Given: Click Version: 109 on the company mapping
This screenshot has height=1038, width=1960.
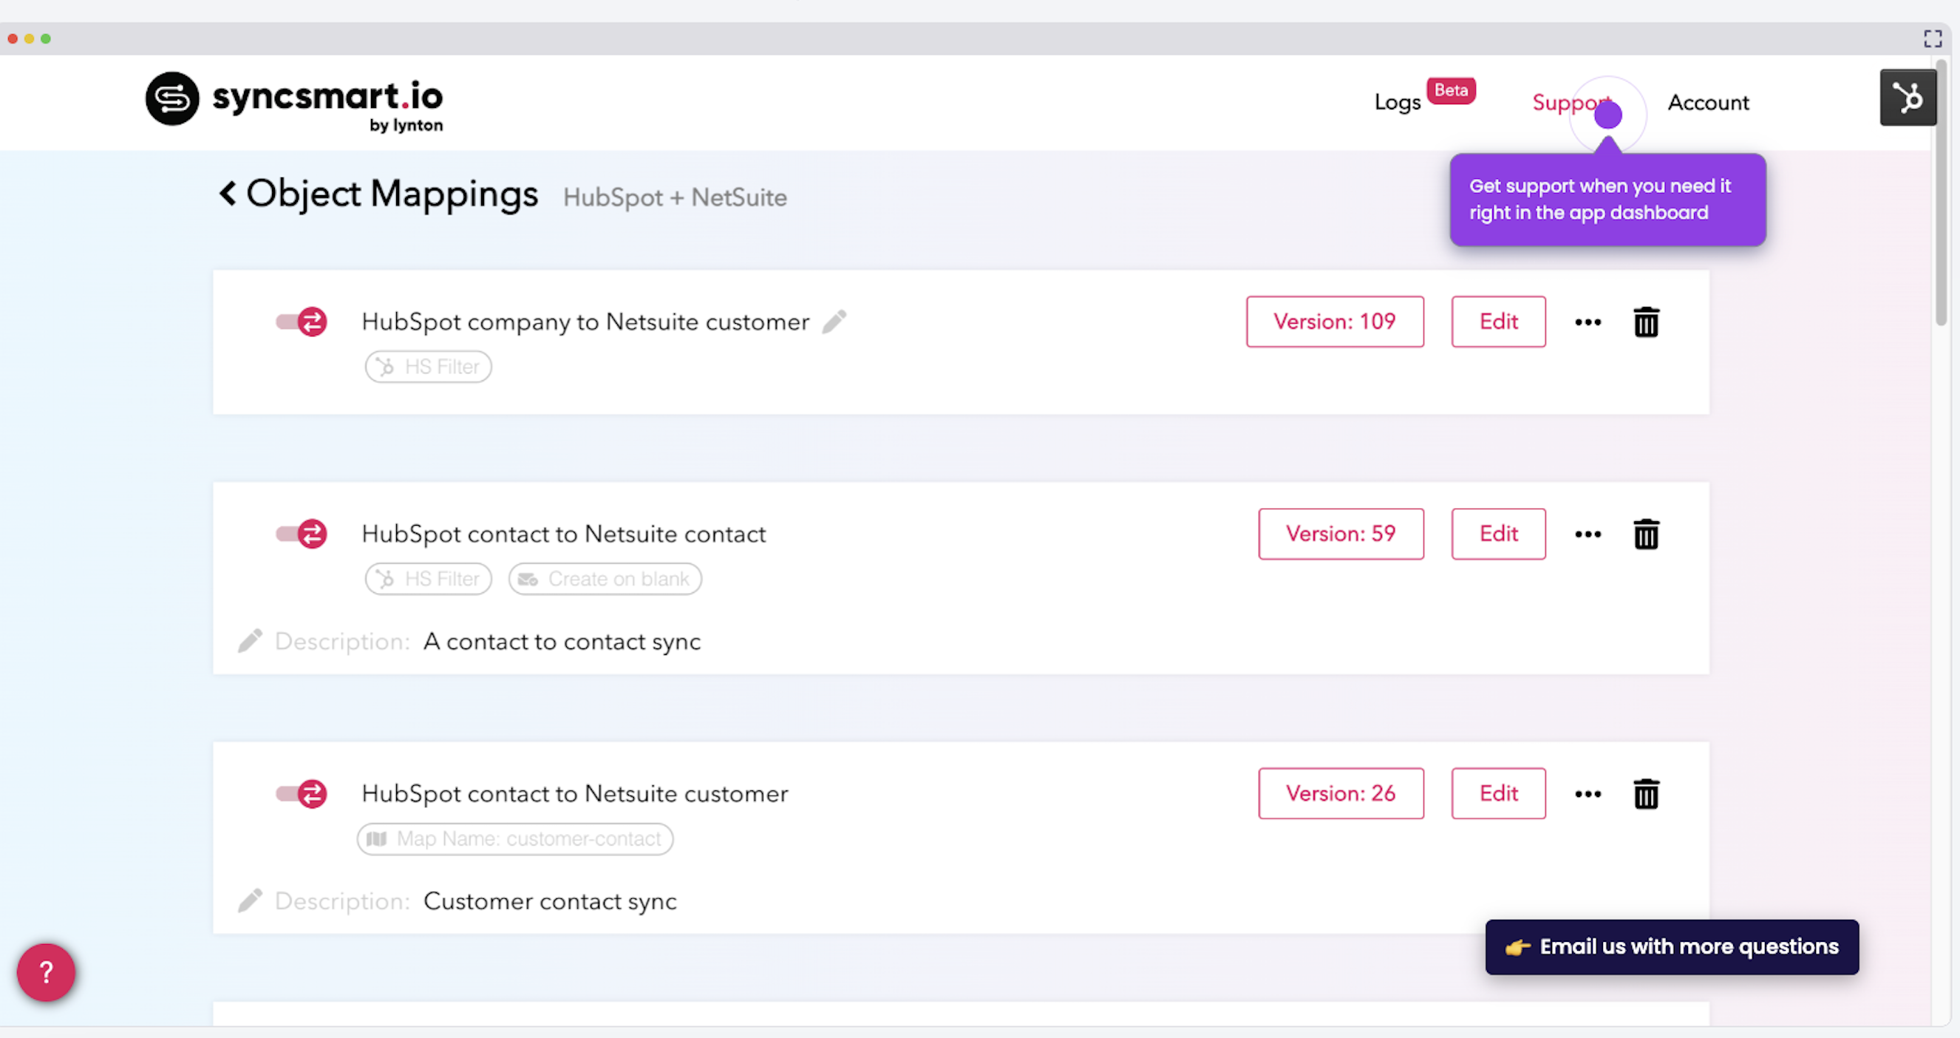Looking at the screenshot, I should pyautogui.click(x=1335, y=321).
